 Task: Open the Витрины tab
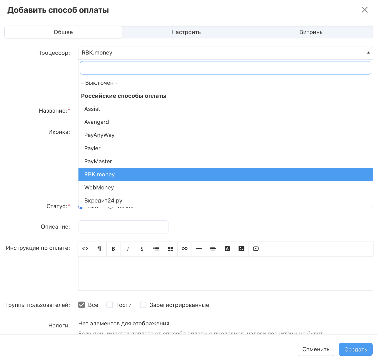click(311, 32)
